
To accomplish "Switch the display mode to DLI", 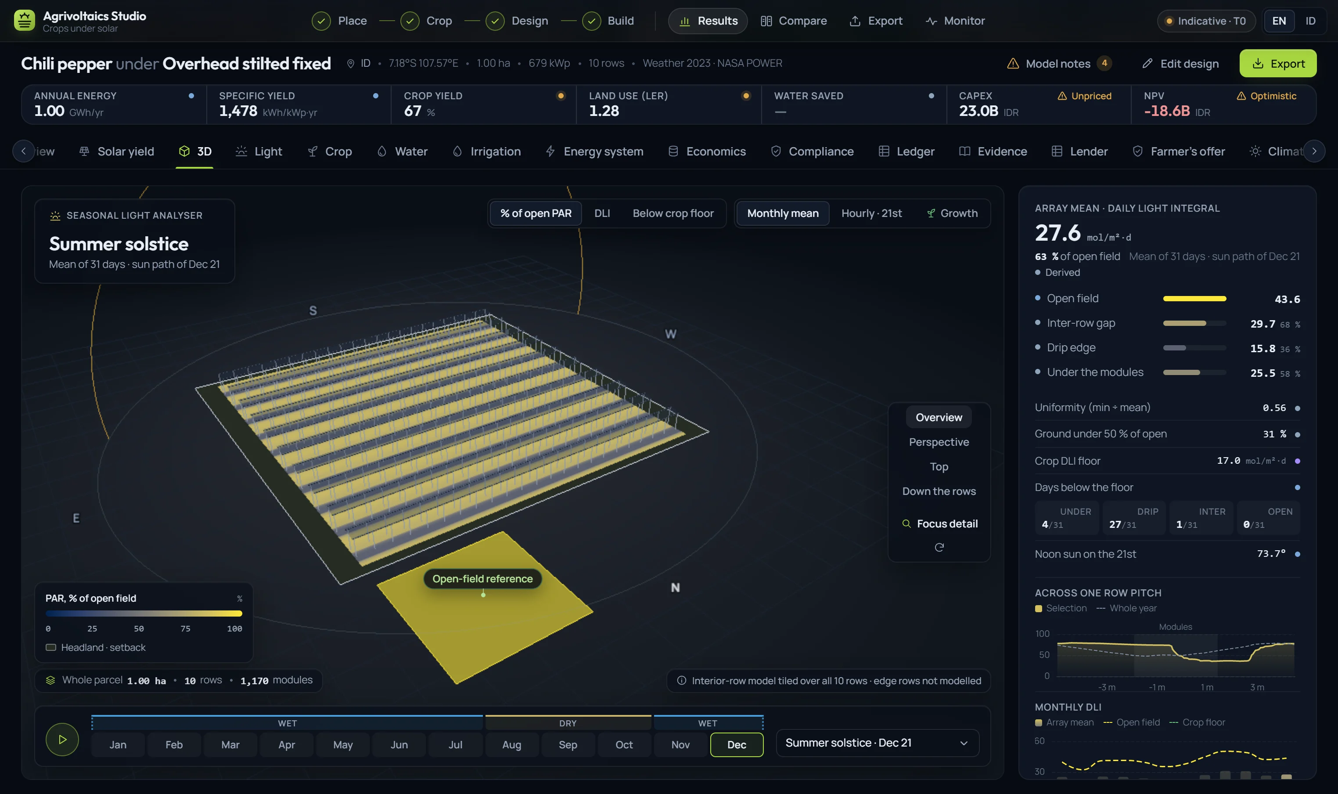I will tap(602, 213).
